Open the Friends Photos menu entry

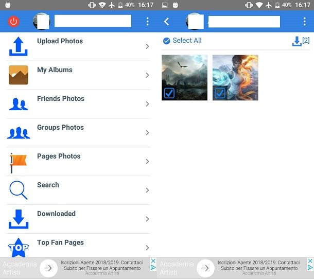78,104
